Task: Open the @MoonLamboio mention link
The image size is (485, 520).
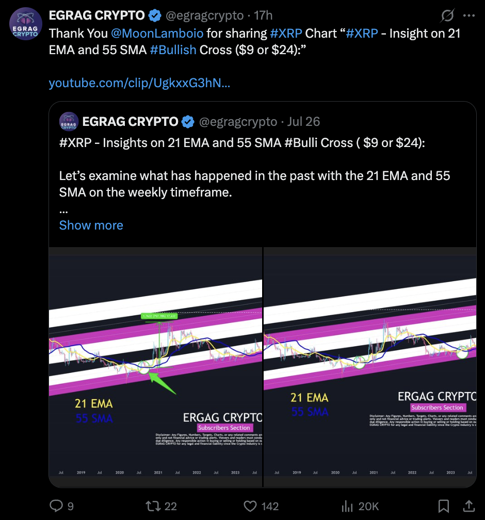Action: (x=157, y=33)
